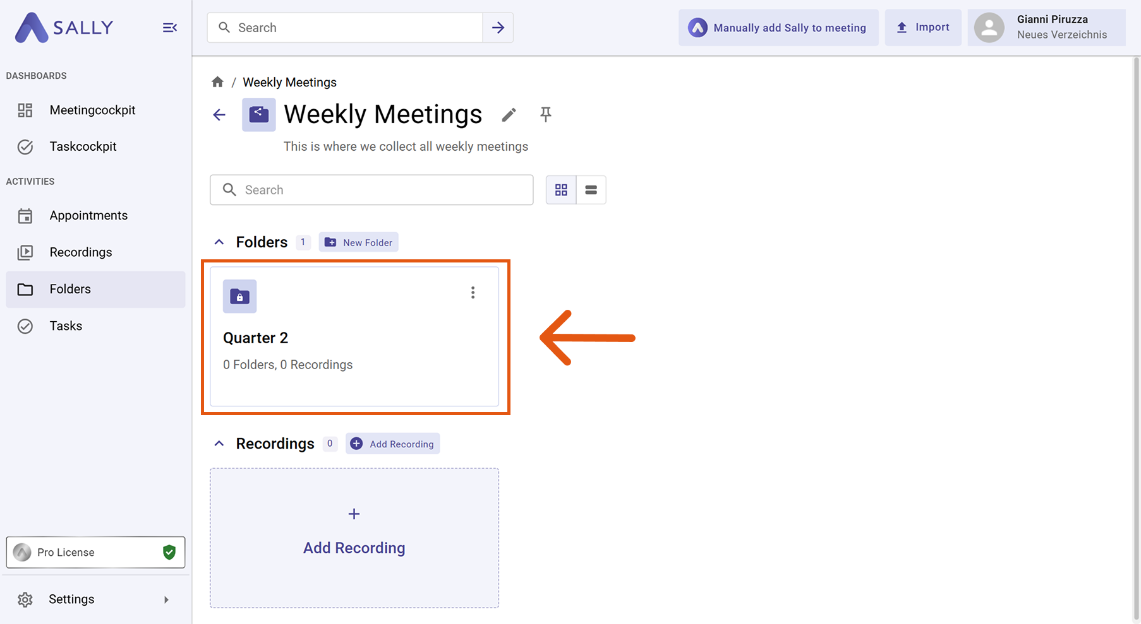1141x624 pixels.
Task: Click the large Add Recording placeholder card
Action: 354,538
